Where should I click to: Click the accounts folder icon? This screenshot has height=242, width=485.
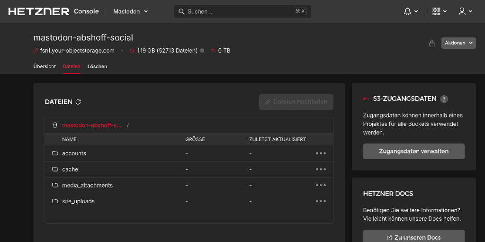tap(55, 153)
